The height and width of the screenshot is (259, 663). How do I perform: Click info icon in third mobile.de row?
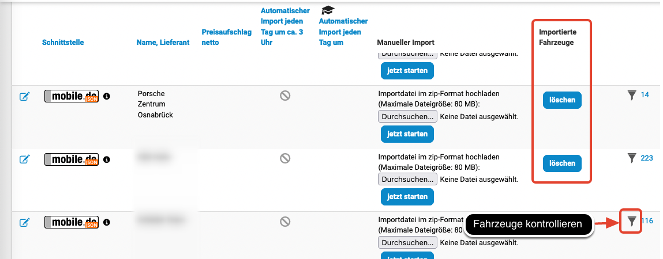click(x=107, y=222)
